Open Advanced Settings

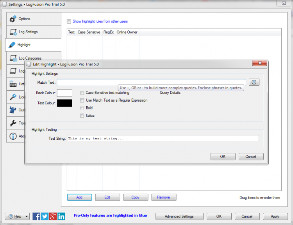point(179,216)
